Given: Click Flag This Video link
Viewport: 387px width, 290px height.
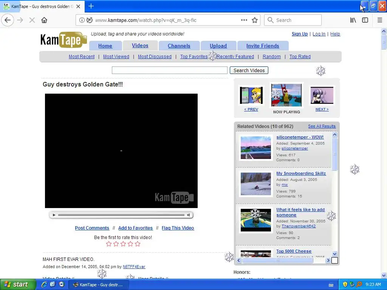Looking at the screenshot, I should pos(178,228).
